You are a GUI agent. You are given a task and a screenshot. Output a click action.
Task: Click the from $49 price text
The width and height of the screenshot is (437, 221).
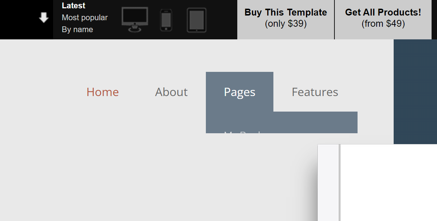(383, 24)
